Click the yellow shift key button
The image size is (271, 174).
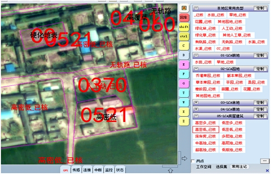(x=184, y=27)
